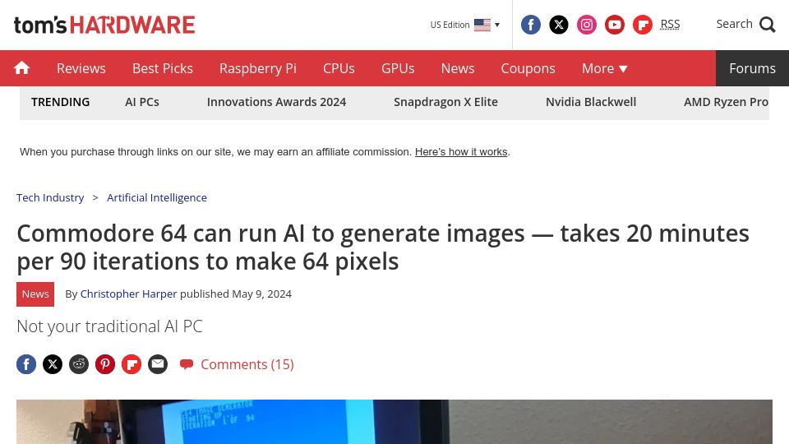This screenshot has width=789, height=444.
Task: Open the X (Twitter) icon in header
Action: coord(559,25)
